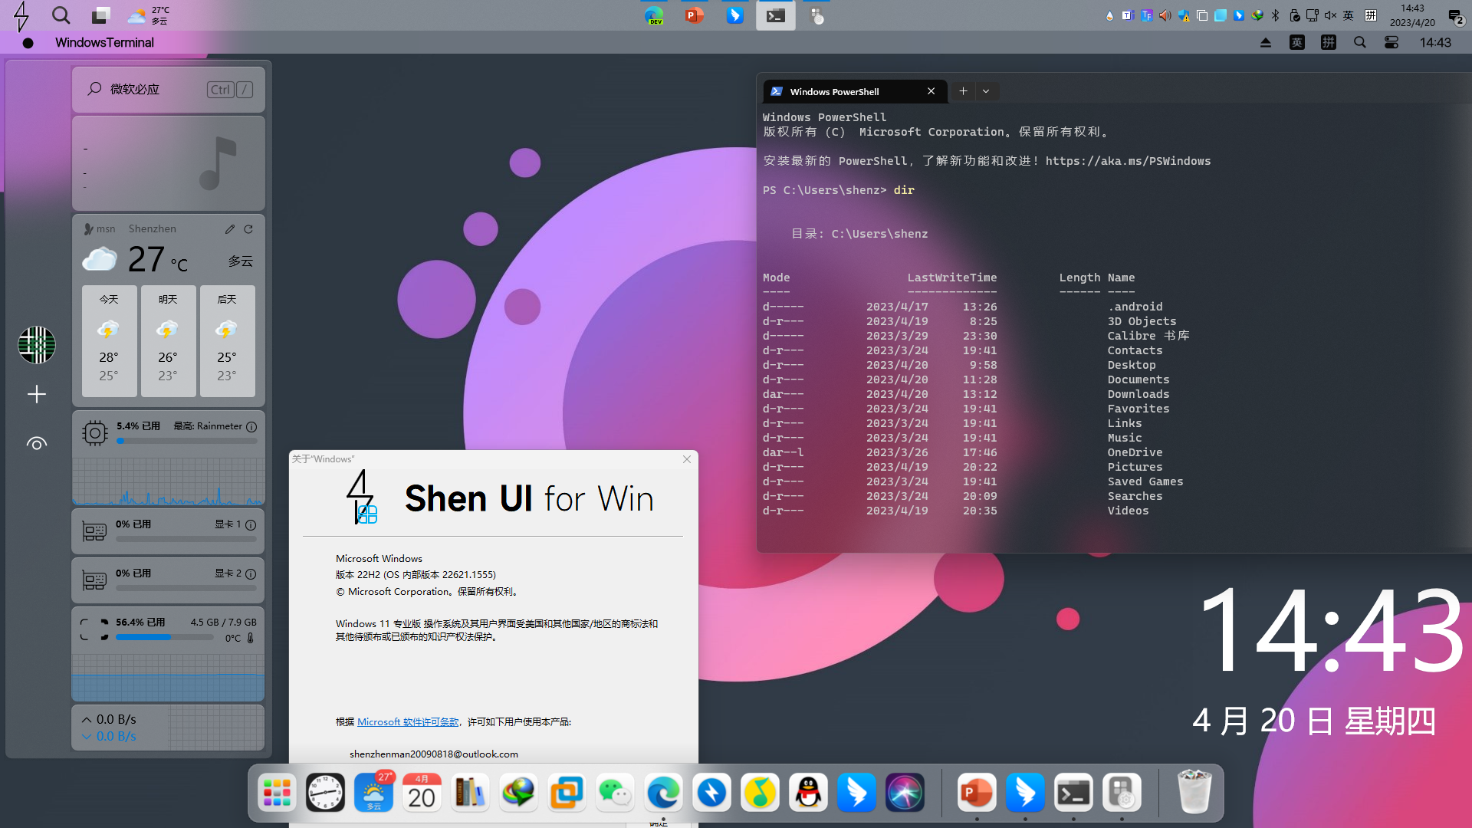Screen dimensions: 1472x828
Task: Open the msn weather source link
Action: point(100,228)
